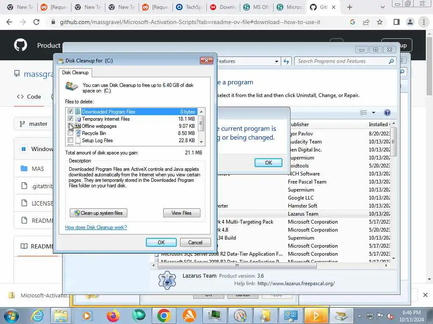433x324 pixels.
Task: Open Chrome three-dot menu
Action: point(424,22)
